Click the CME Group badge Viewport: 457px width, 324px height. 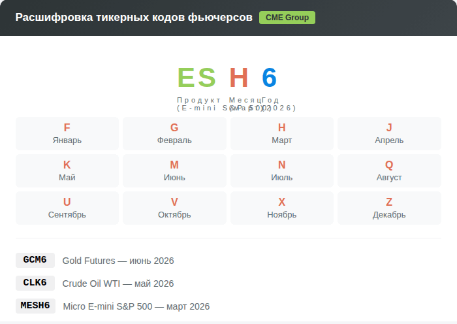(287, 18)
